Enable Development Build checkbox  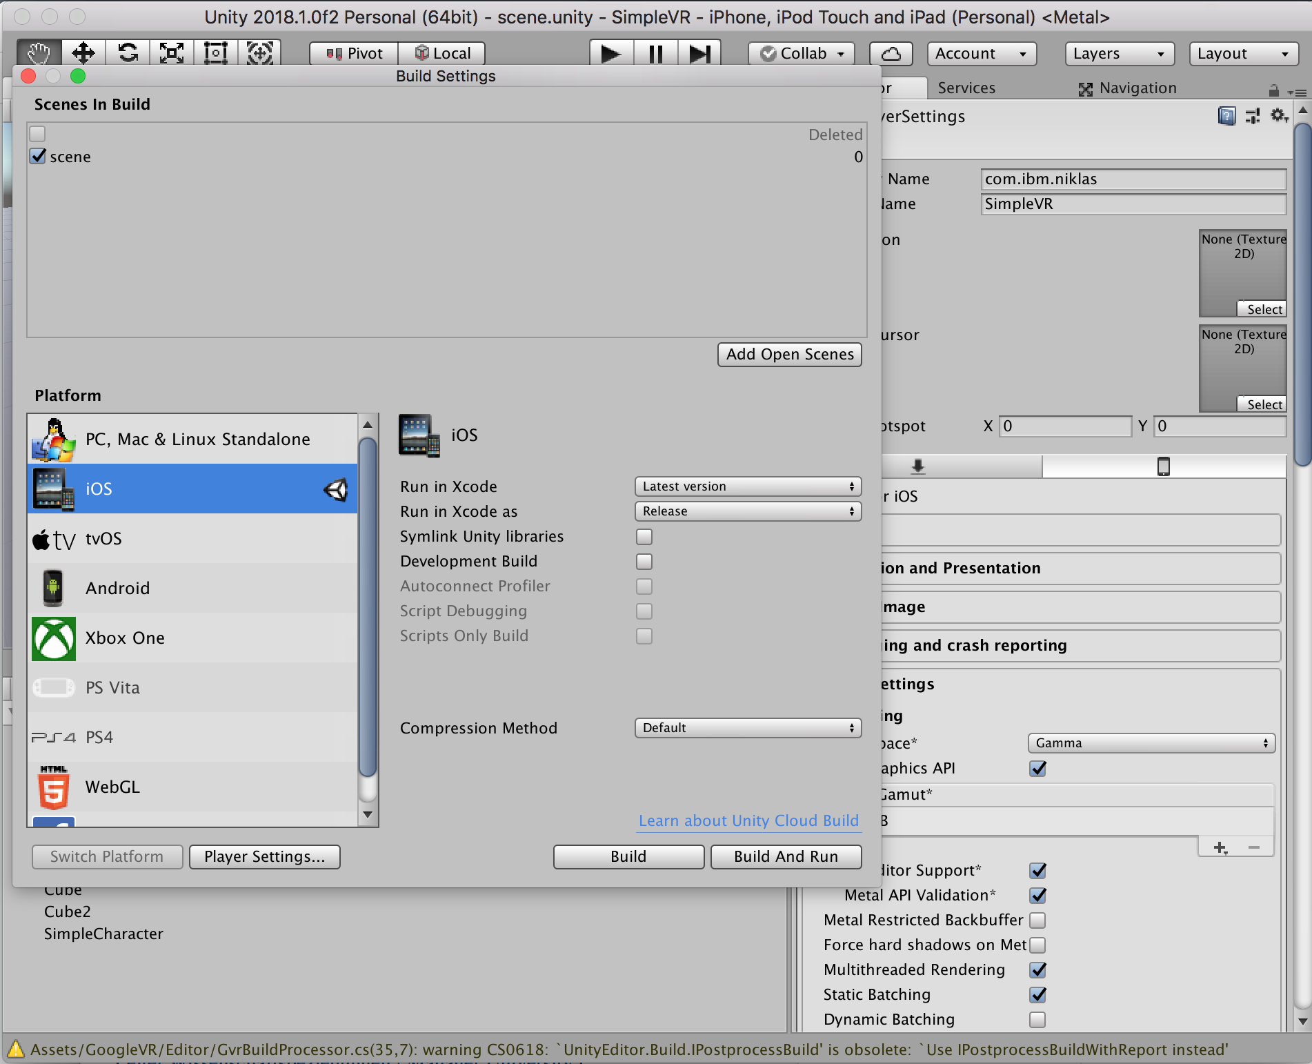click(x=644, y=561)
